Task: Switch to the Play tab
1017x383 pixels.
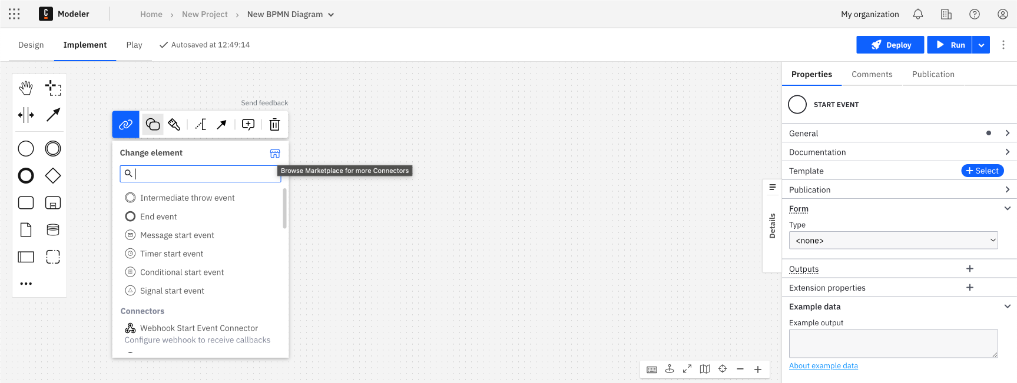Action: coord(134,45)
